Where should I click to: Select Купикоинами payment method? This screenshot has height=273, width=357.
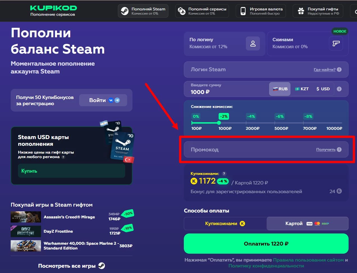(x=225, y=223)
